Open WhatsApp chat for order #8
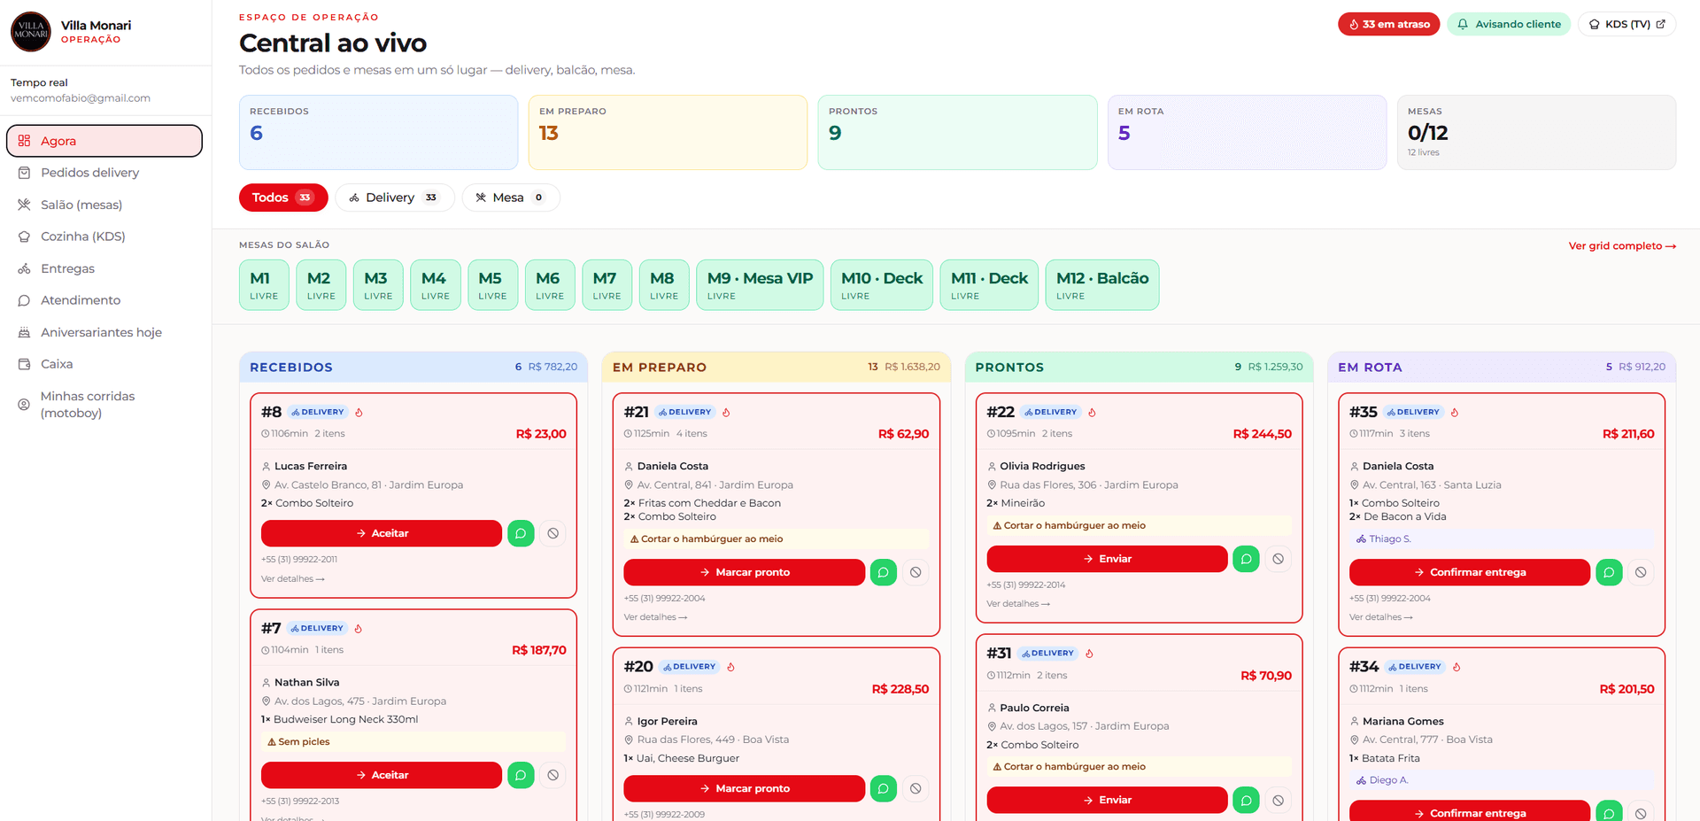Image resolution: width=1700 pixels, height=821 pixels. coord(521,533)
